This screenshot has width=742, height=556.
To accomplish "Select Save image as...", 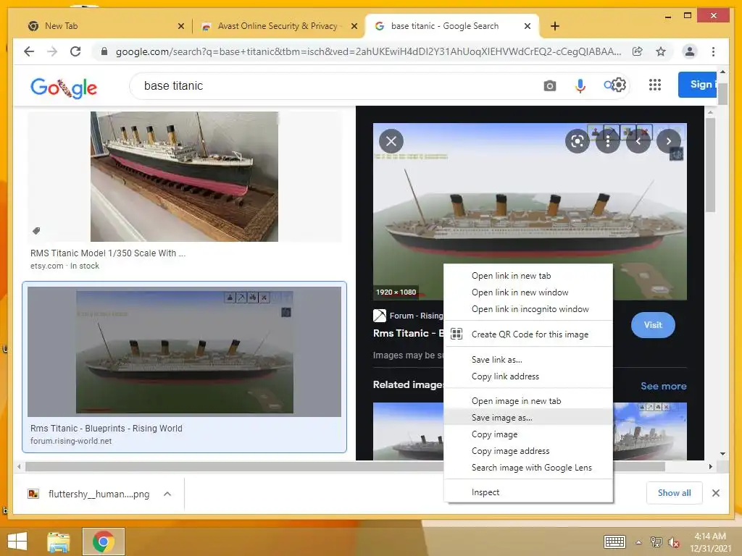I will coord(528,418).
